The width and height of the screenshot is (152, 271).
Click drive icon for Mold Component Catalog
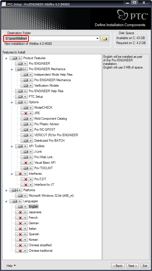coord(26,119)
